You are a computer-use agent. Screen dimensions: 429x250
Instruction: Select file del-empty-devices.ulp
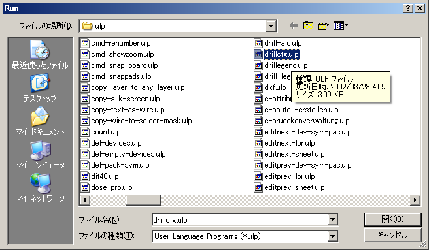pyautogui.click(x=124, y=154)
